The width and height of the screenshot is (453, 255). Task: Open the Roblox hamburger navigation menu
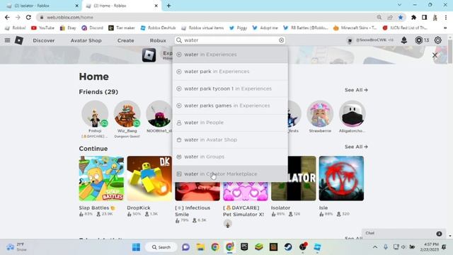point(8,40)
